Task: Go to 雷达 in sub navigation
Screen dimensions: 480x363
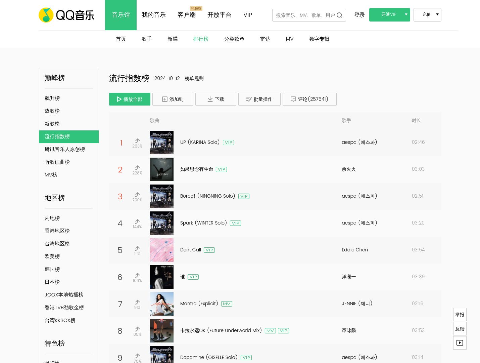Action: point(265,39)
